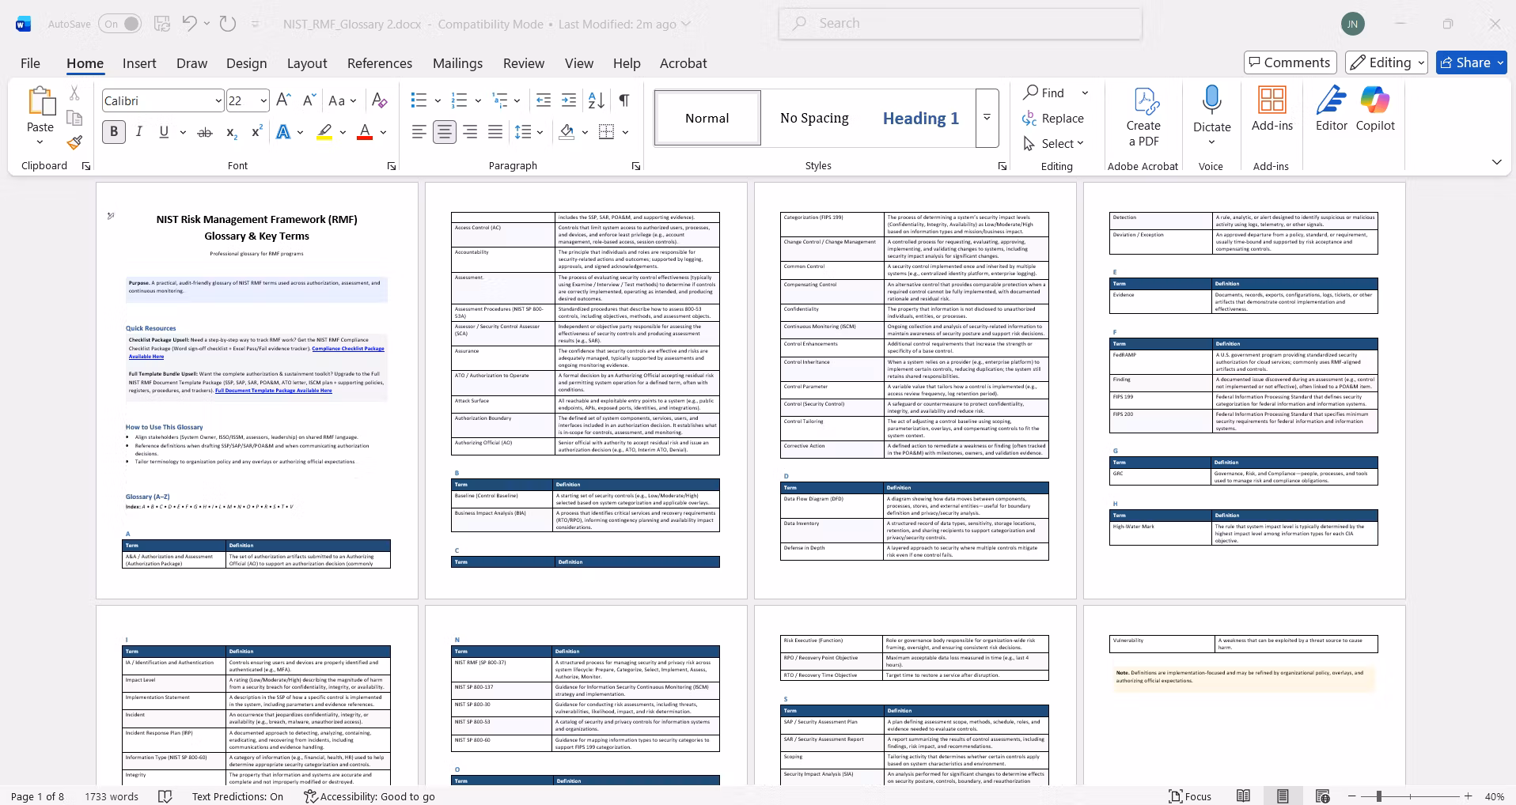Image resolution: width=1516 pixels, height=805 pixels.
Task: Open Copilot from the ribbon
Action: pos(1375,109)
